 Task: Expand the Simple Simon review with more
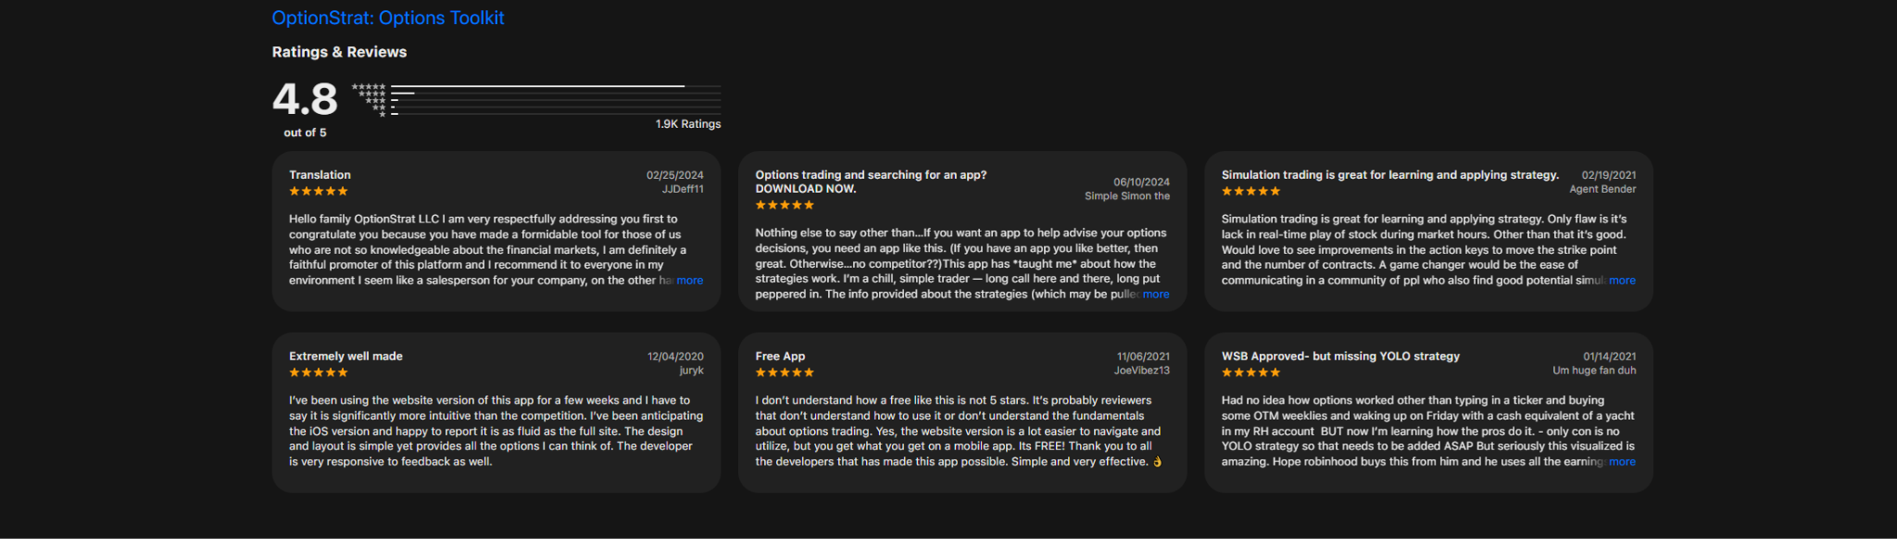coord(1156,295)
